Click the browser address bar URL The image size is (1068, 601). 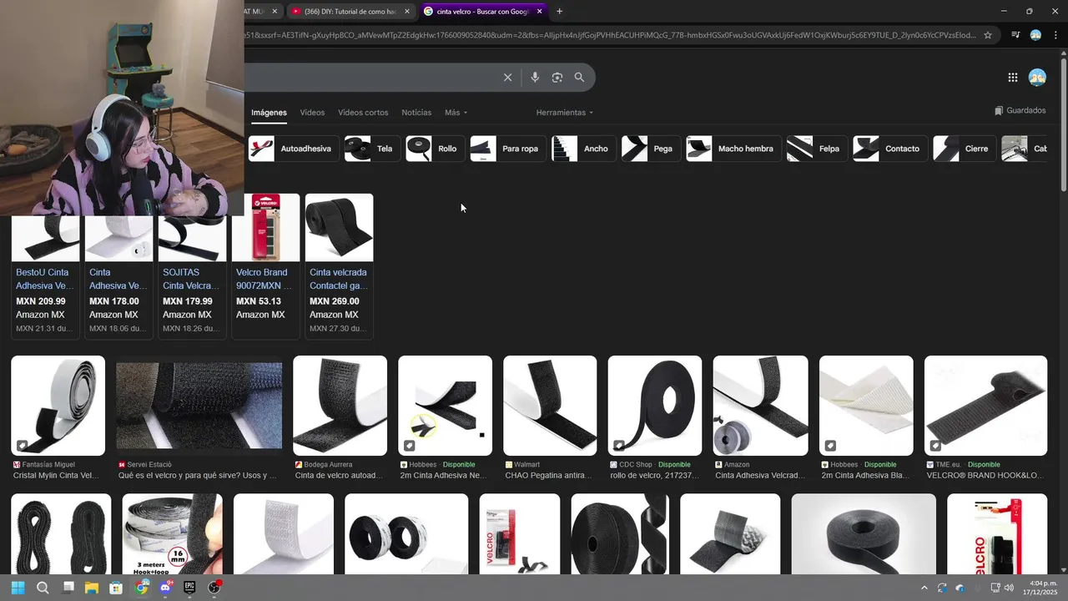pos(609,35)
